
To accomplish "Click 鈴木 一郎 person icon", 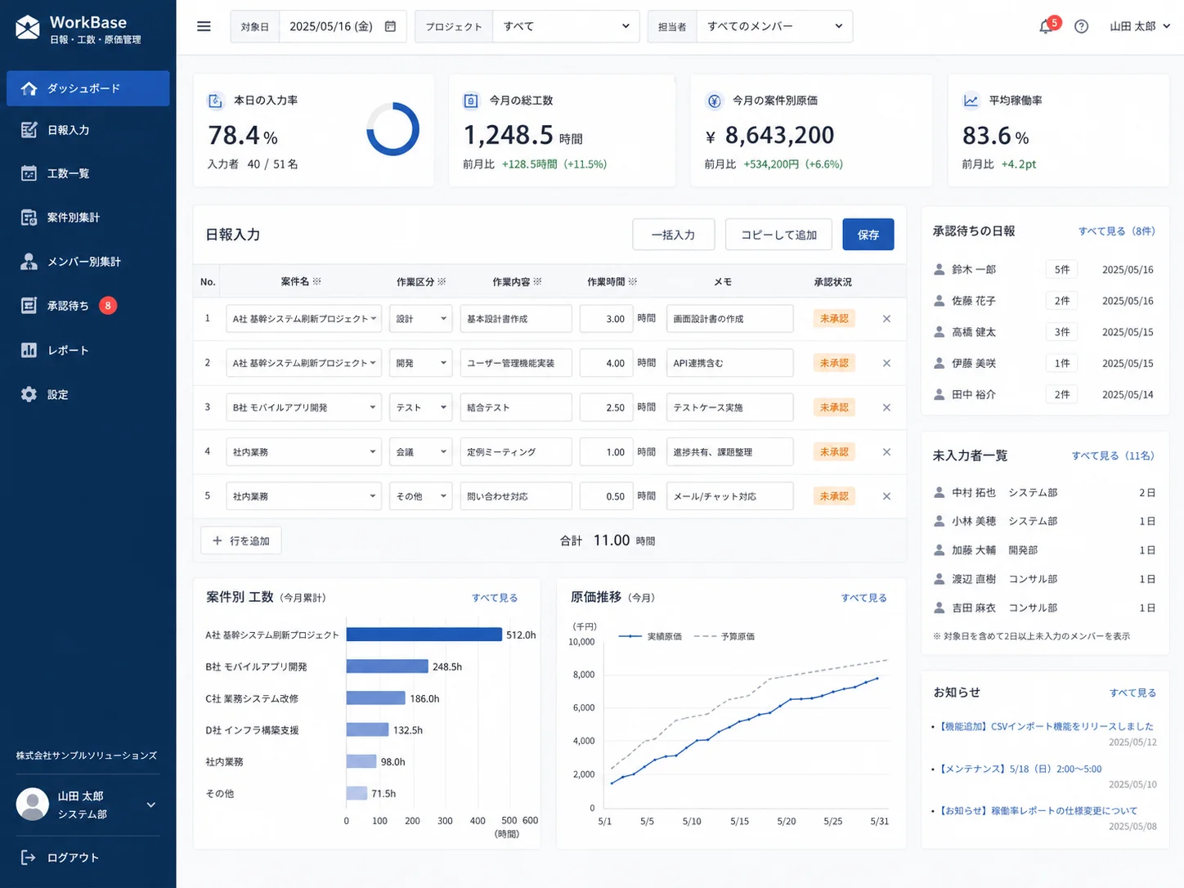I will click(940, 269).
